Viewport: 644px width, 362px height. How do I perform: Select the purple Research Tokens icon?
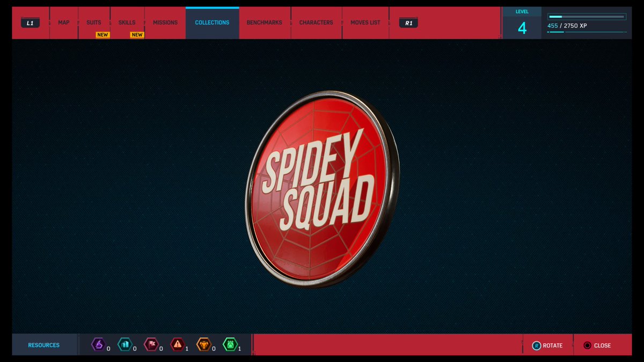pos(99,345)
